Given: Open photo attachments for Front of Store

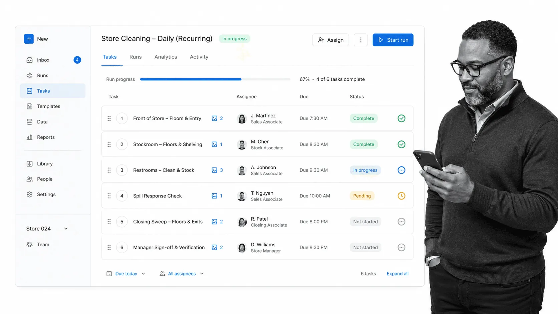Looking at the screenshot, I should tap(217, 118).
